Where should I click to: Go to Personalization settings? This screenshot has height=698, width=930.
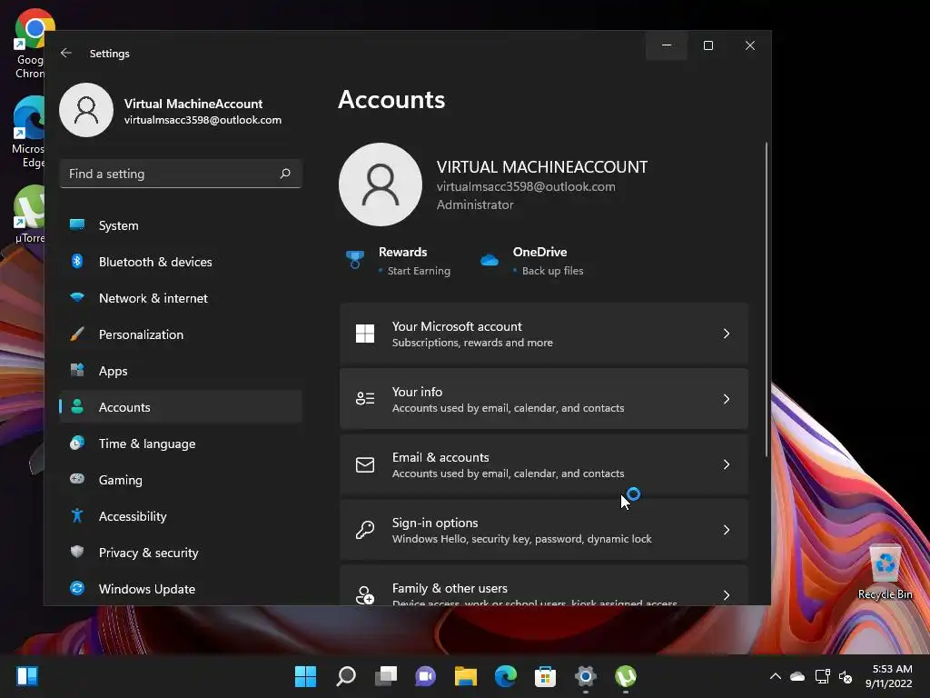click(x=181, y=334)
